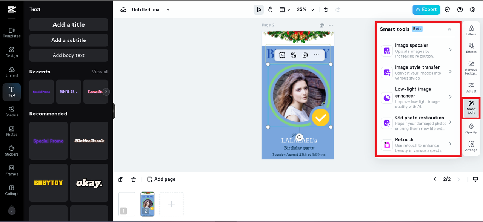Choose #Coffee Break text preset
This screenshot has height=222, width=483.
[x=89, y=141]
